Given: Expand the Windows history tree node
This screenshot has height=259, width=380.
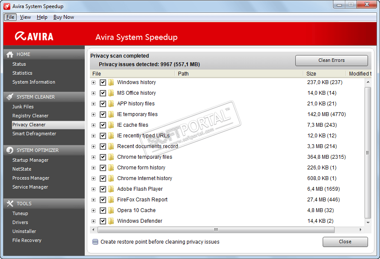Looking at the screenshot, I should 94,83.
